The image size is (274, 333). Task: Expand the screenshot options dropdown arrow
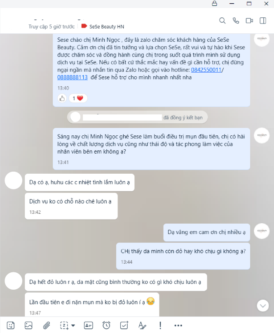(73, 325)
